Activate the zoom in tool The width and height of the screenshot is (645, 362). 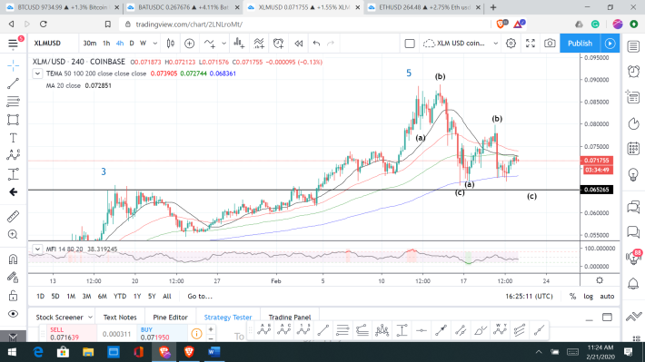(x=13, y=234)
